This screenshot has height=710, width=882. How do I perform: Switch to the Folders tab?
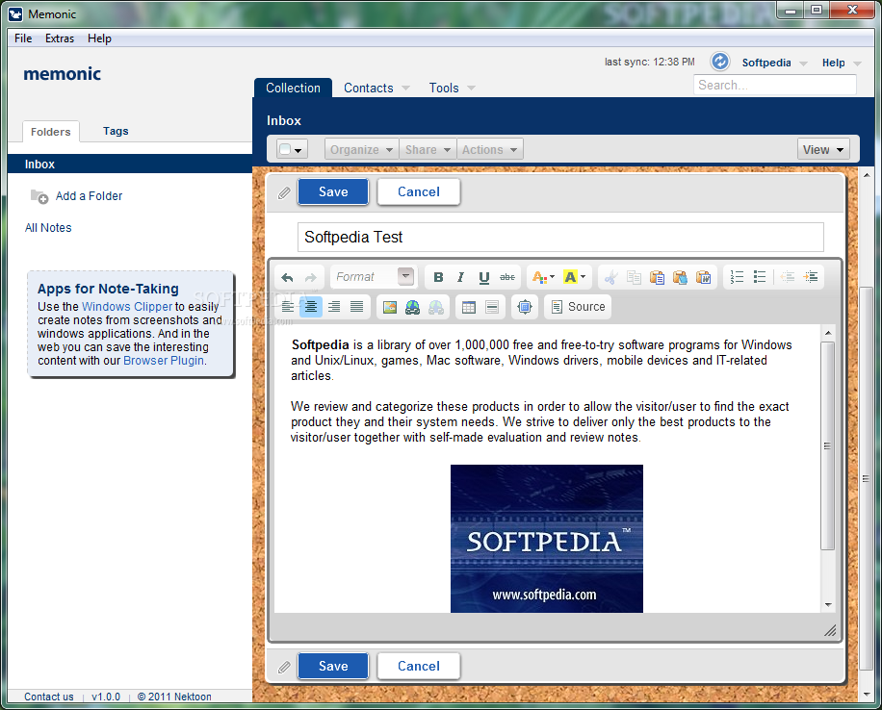pos(51,132)
